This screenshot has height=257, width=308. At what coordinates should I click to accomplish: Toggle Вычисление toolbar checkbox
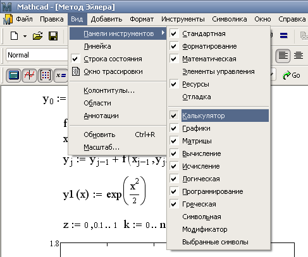(219, 153)
